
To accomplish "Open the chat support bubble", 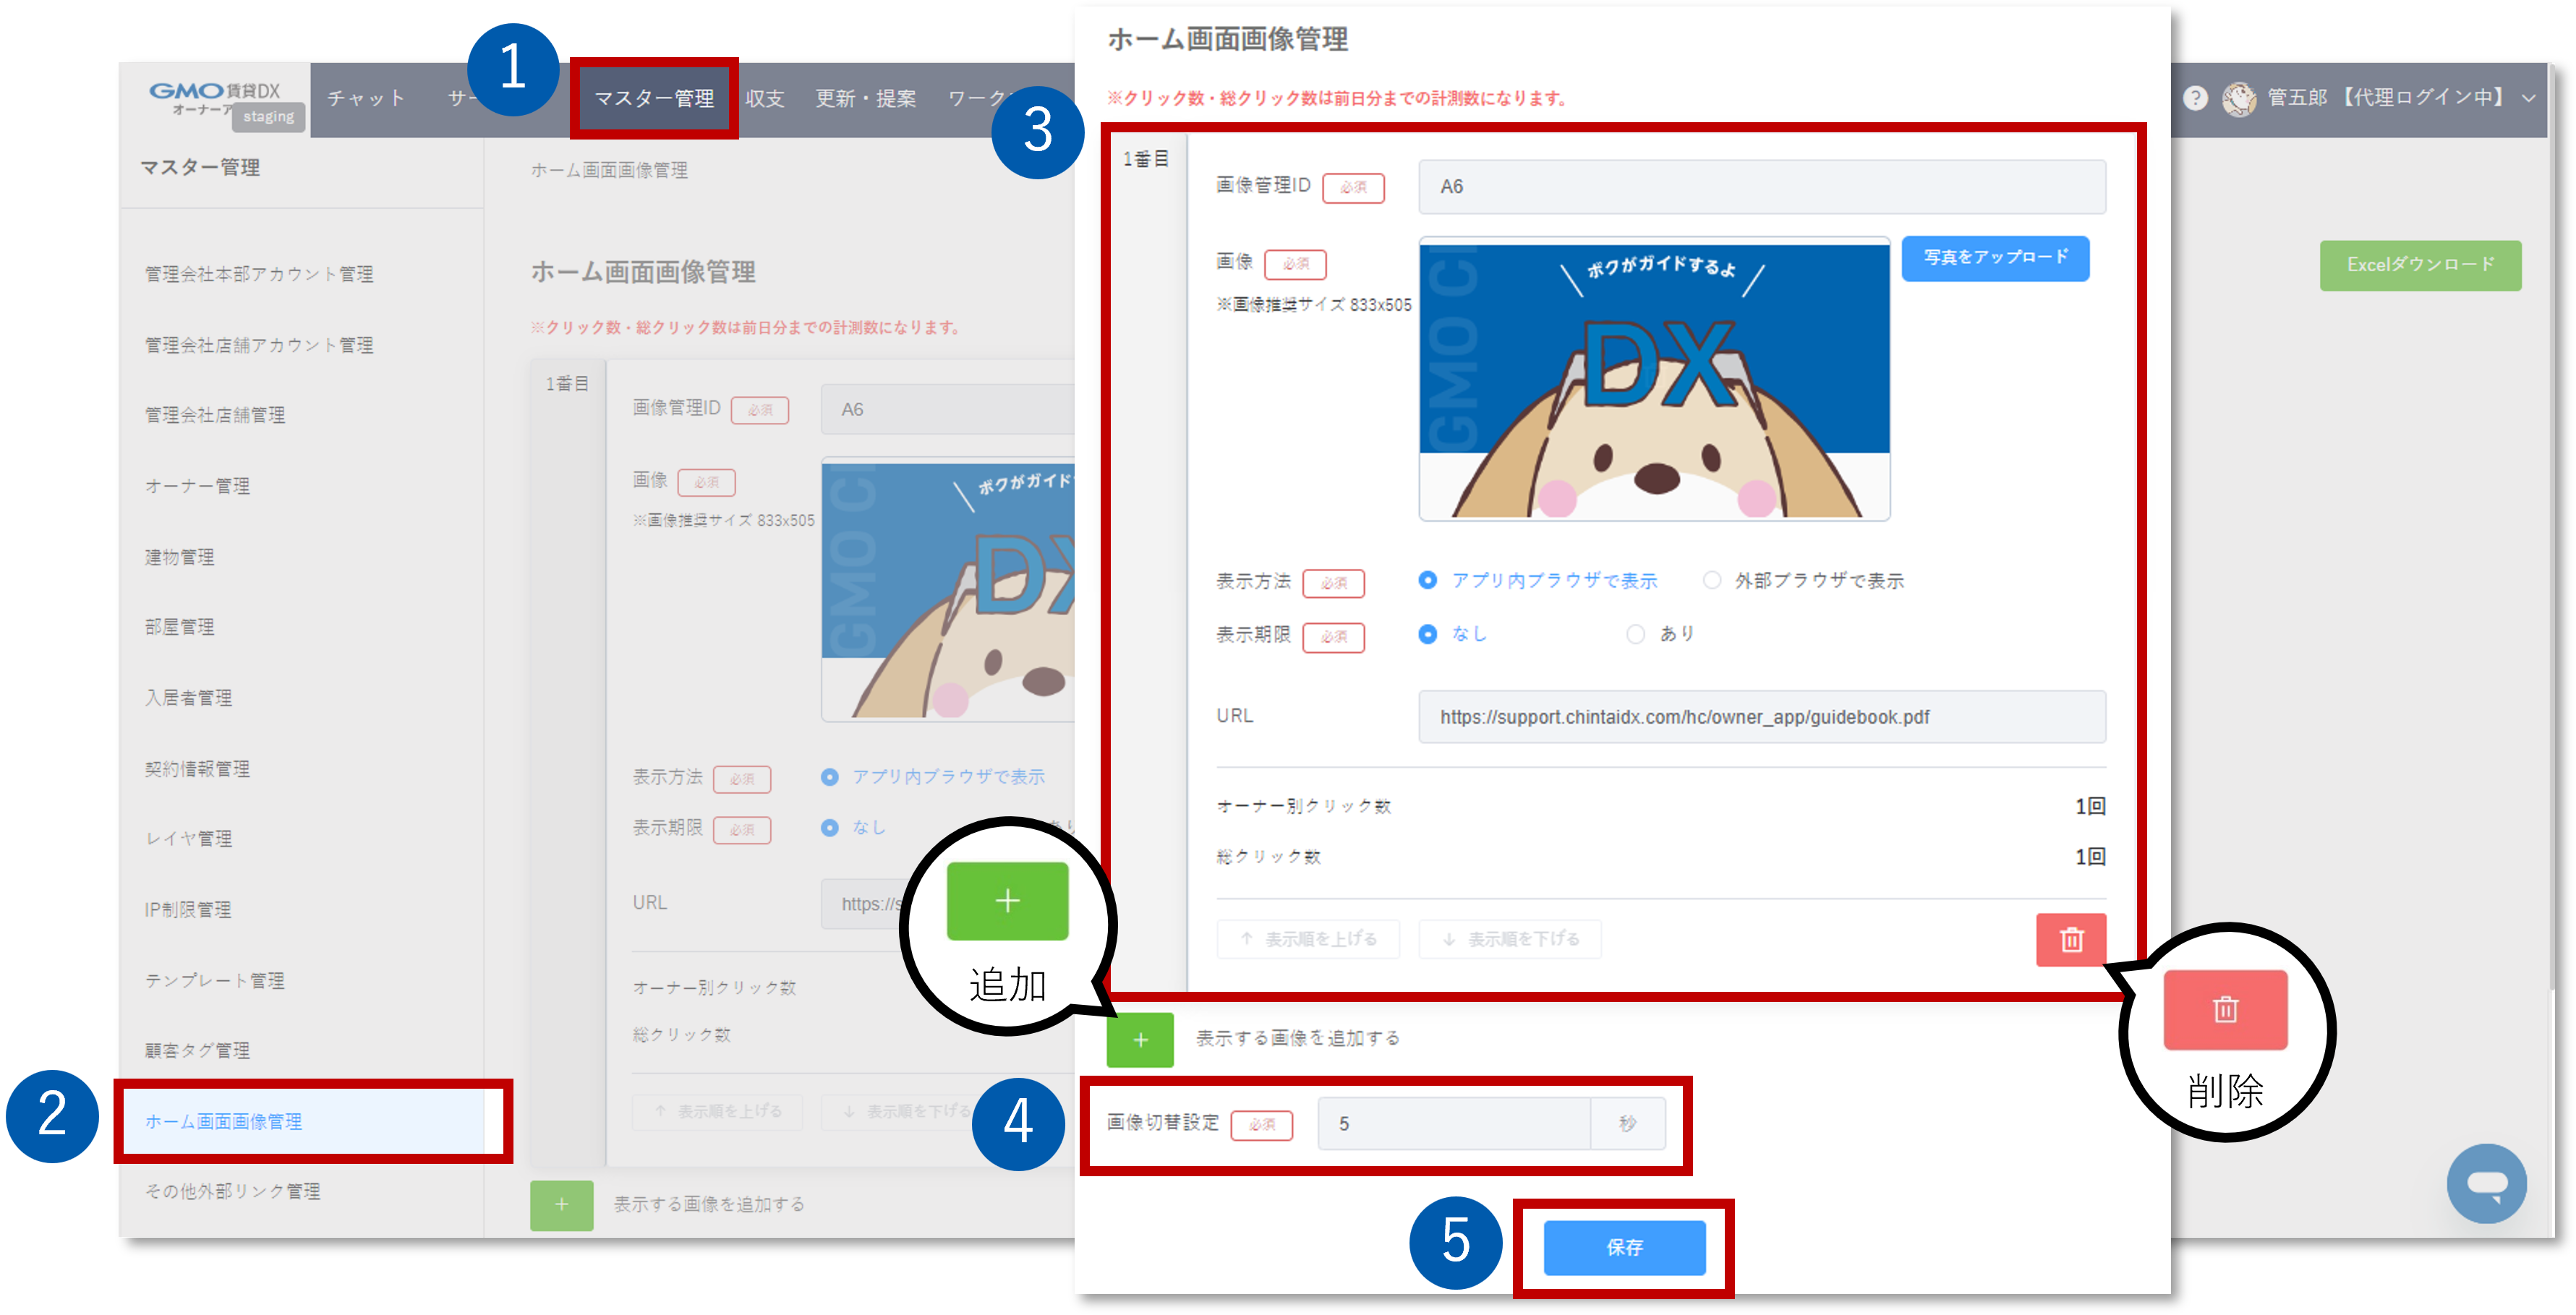I will [x=2488, y=1183].
